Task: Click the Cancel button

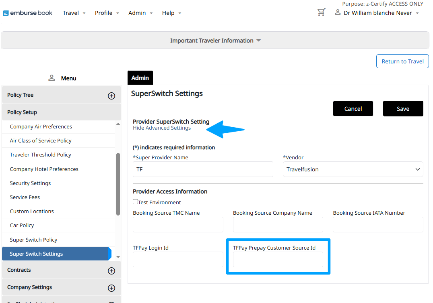Action: [353, 108]
